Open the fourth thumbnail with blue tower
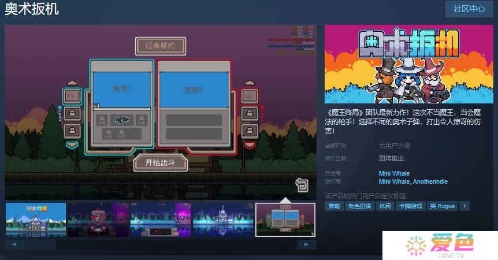The height and width of the screenshot is (260, 498). pyautogui.click(x=223, y=220)
